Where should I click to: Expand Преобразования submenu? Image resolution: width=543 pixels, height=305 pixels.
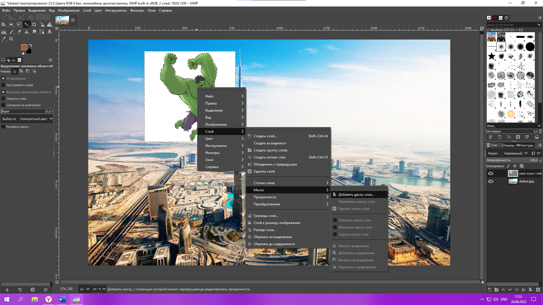pyautogui.click(x=288, y=204)
